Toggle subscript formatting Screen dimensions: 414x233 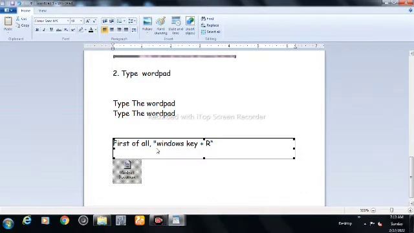[66, 30]
